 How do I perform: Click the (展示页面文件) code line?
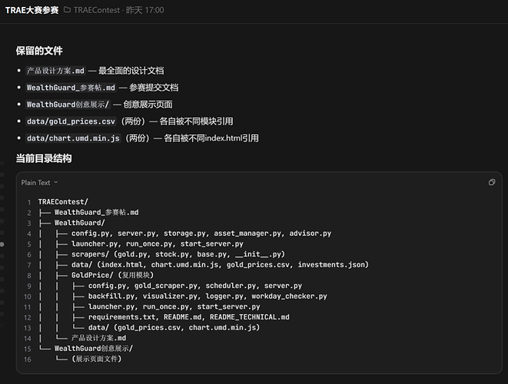pyautogui.click(x=96, y=359)
